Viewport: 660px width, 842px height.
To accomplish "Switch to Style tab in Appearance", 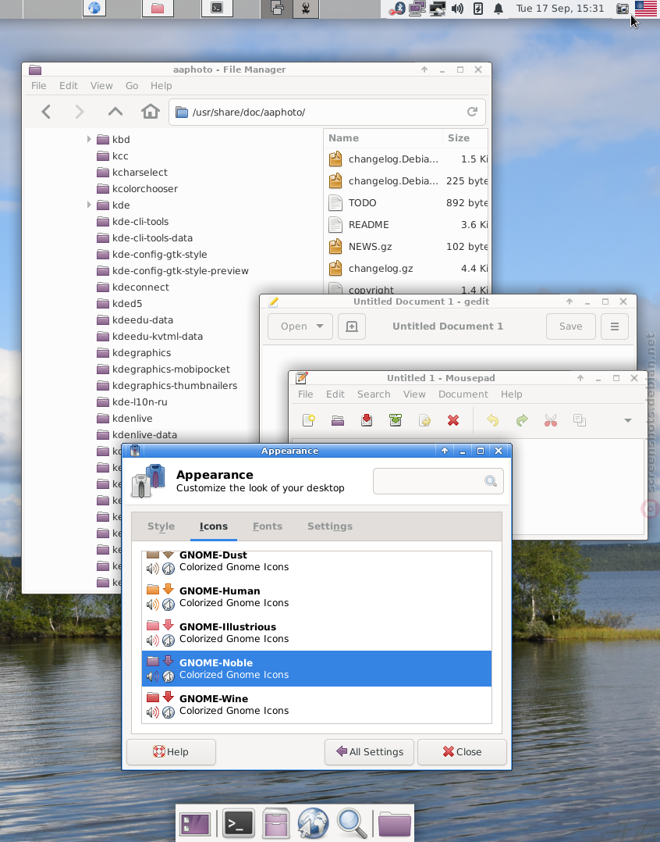I will 161,526.
